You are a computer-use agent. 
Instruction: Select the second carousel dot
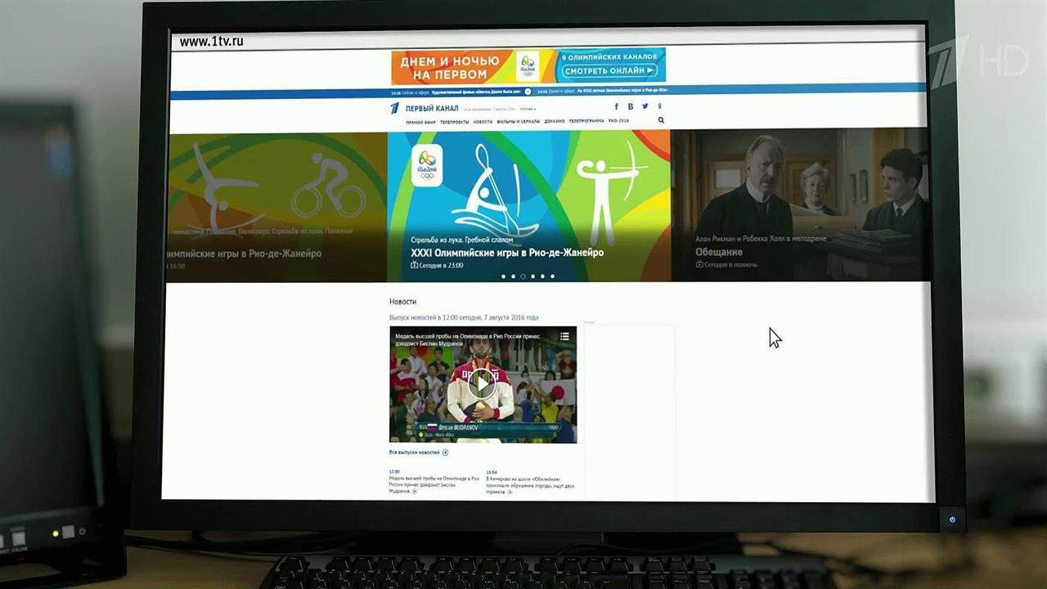coord(513,277)
